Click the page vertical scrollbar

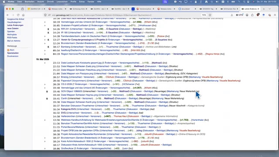278,59
